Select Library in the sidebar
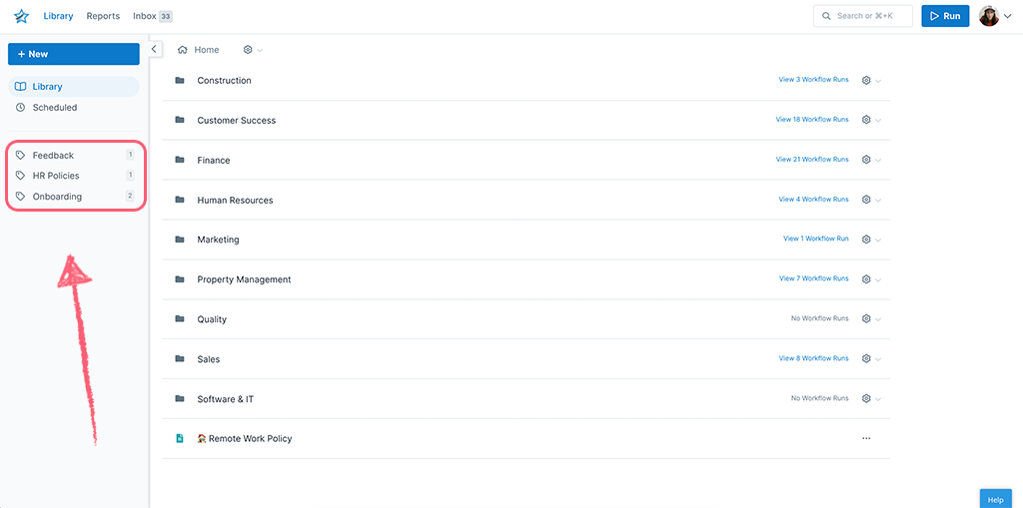Viewport: 1023px width, 508px height. pos(74,87)
